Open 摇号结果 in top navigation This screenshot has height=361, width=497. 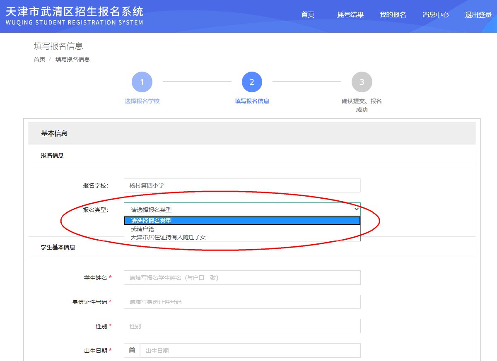pyautogui.click(x=350, y=15)
